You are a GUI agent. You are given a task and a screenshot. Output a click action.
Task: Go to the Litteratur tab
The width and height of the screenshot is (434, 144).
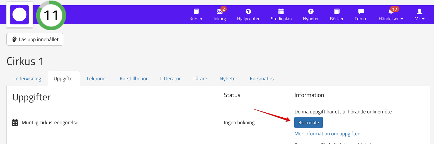[170, 79]
